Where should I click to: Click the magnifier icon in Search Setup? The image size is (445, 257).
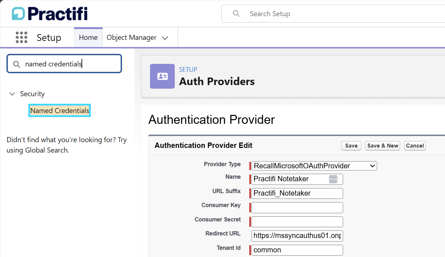point(236,14)
